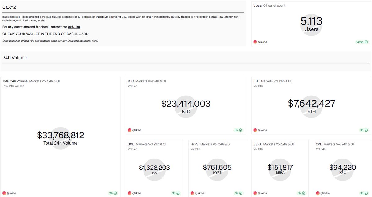Click the 3h refresh status on HYPE card
This screenshot has height=197, width=372.
pos(238,193)
